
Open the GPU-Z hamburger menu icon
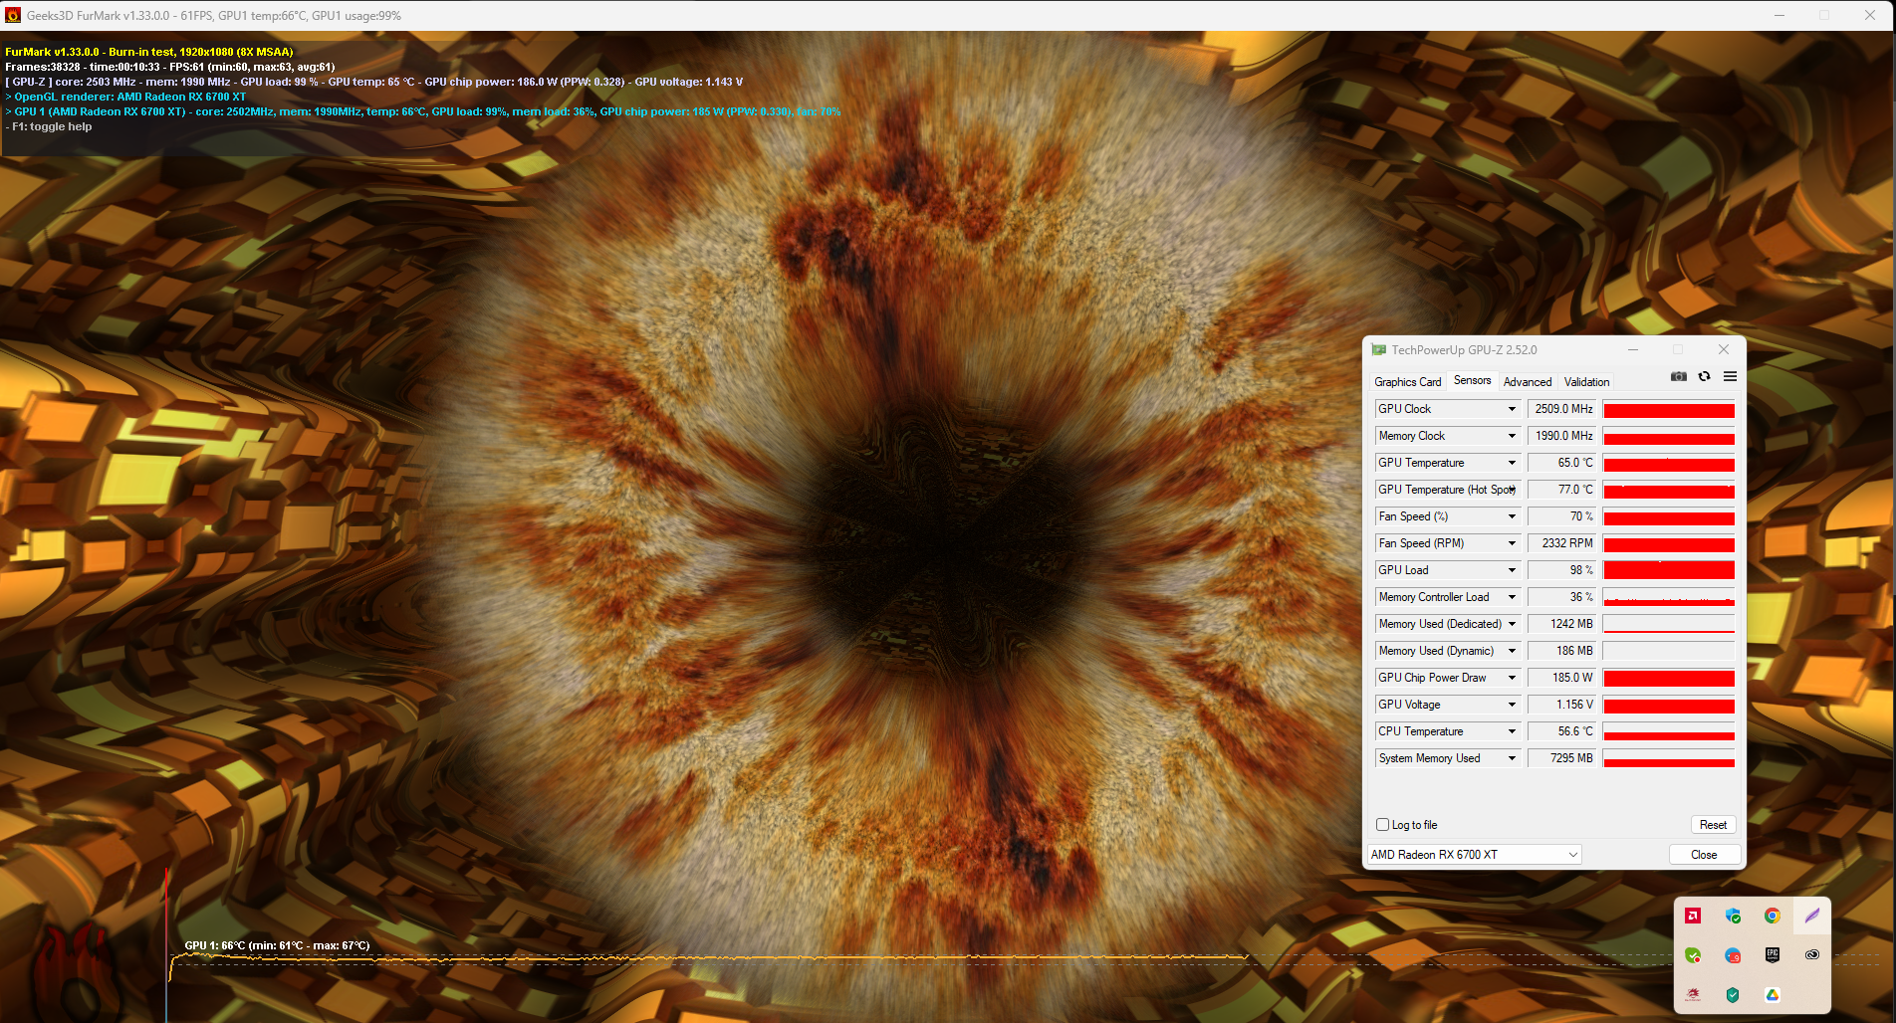pos(1731,376)
